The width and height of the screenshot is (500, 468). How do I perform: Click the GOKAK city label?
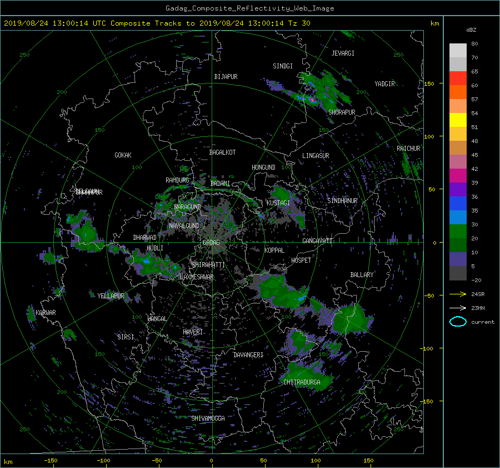(123, 155)
